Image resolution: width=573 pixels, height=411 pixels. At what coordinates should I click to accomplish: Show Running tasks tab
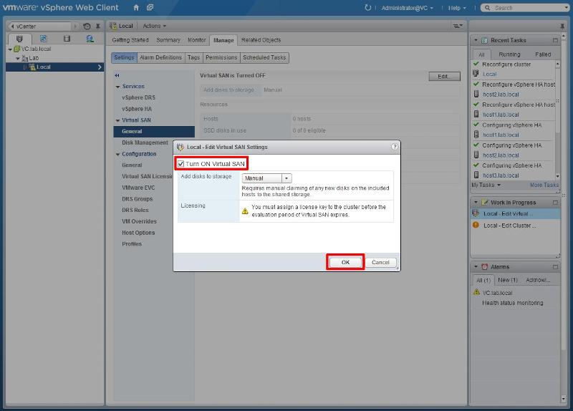509,54
